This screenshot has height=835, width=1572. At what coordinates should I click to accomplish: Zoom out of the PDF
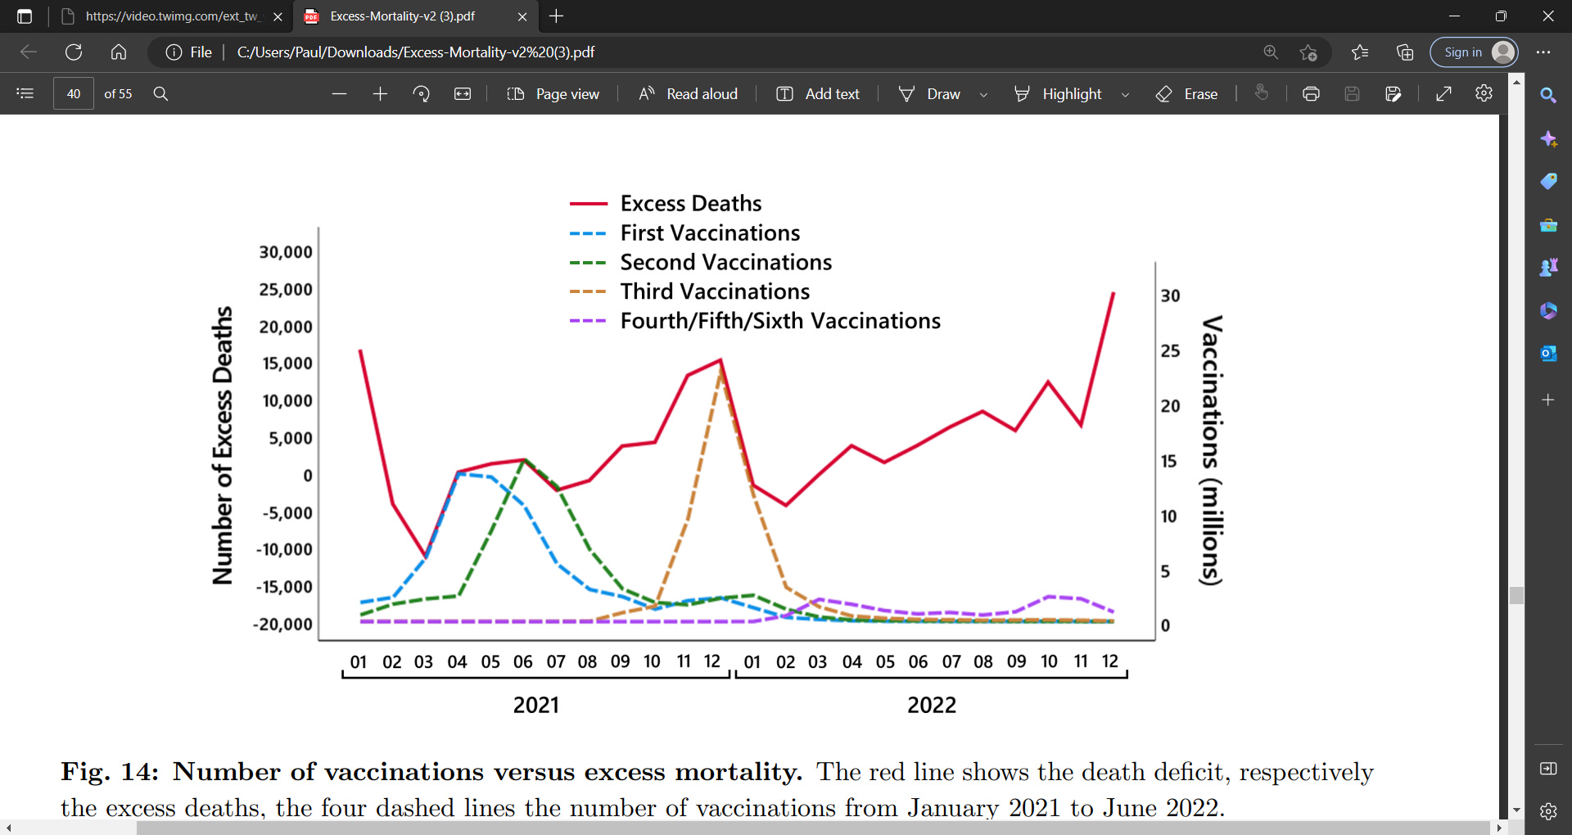[x=339, y=94]
